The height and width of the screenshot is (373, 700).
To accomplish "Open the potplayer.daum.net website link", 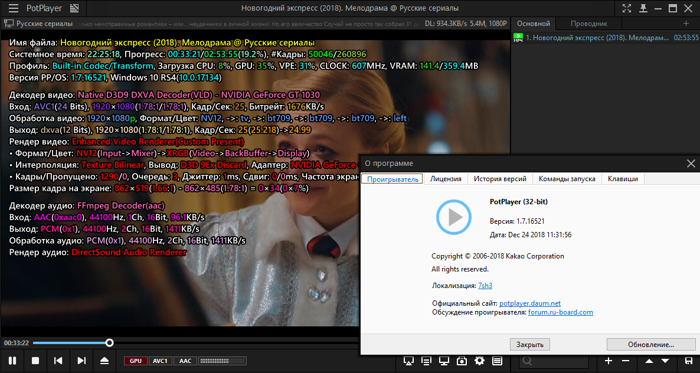I will [x=530, y=303].
